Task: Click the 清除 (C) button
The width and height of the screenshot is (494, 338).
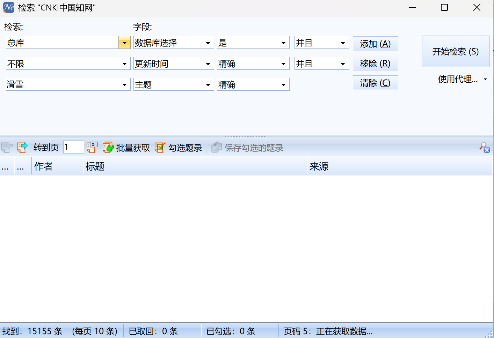Action: coord(375,83)
